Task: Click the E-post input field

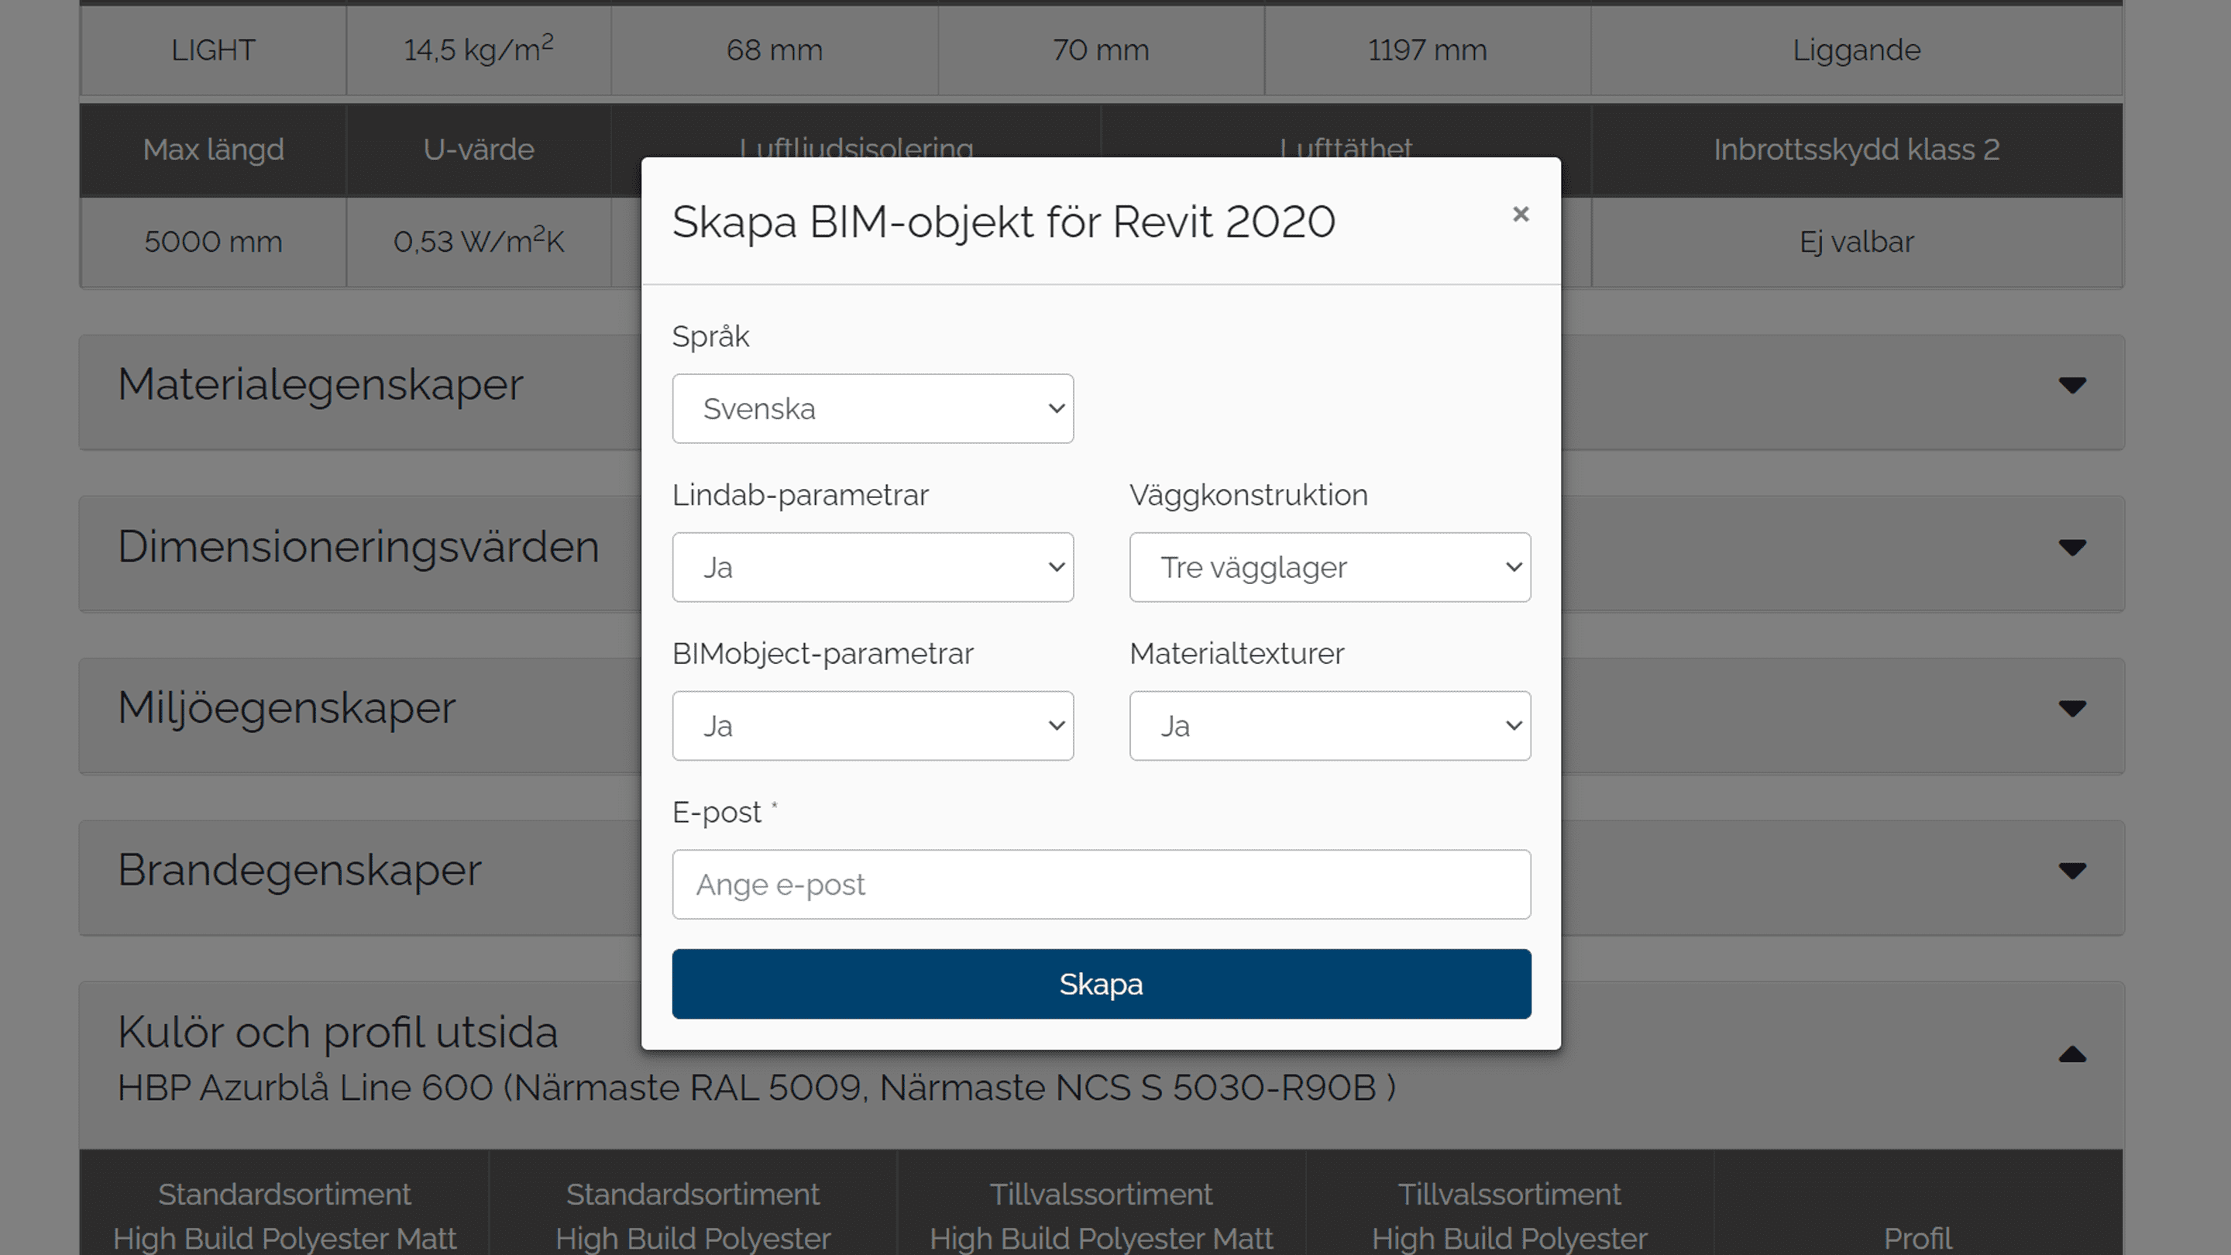Action: (x=1101, y=884)
